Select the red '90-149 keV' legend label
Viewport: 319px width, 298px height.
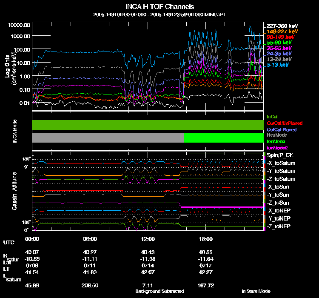(x=281, y=37)
